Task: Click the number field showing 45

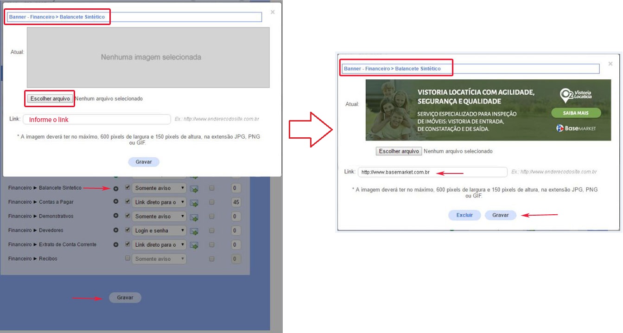Action: point(236,202)
